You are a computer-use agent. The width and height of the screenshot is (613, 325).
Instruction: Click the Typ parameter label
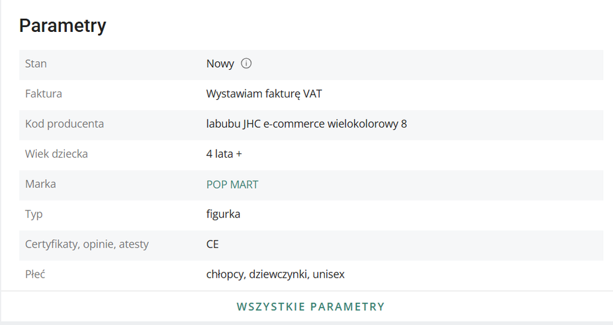[34, 214]
